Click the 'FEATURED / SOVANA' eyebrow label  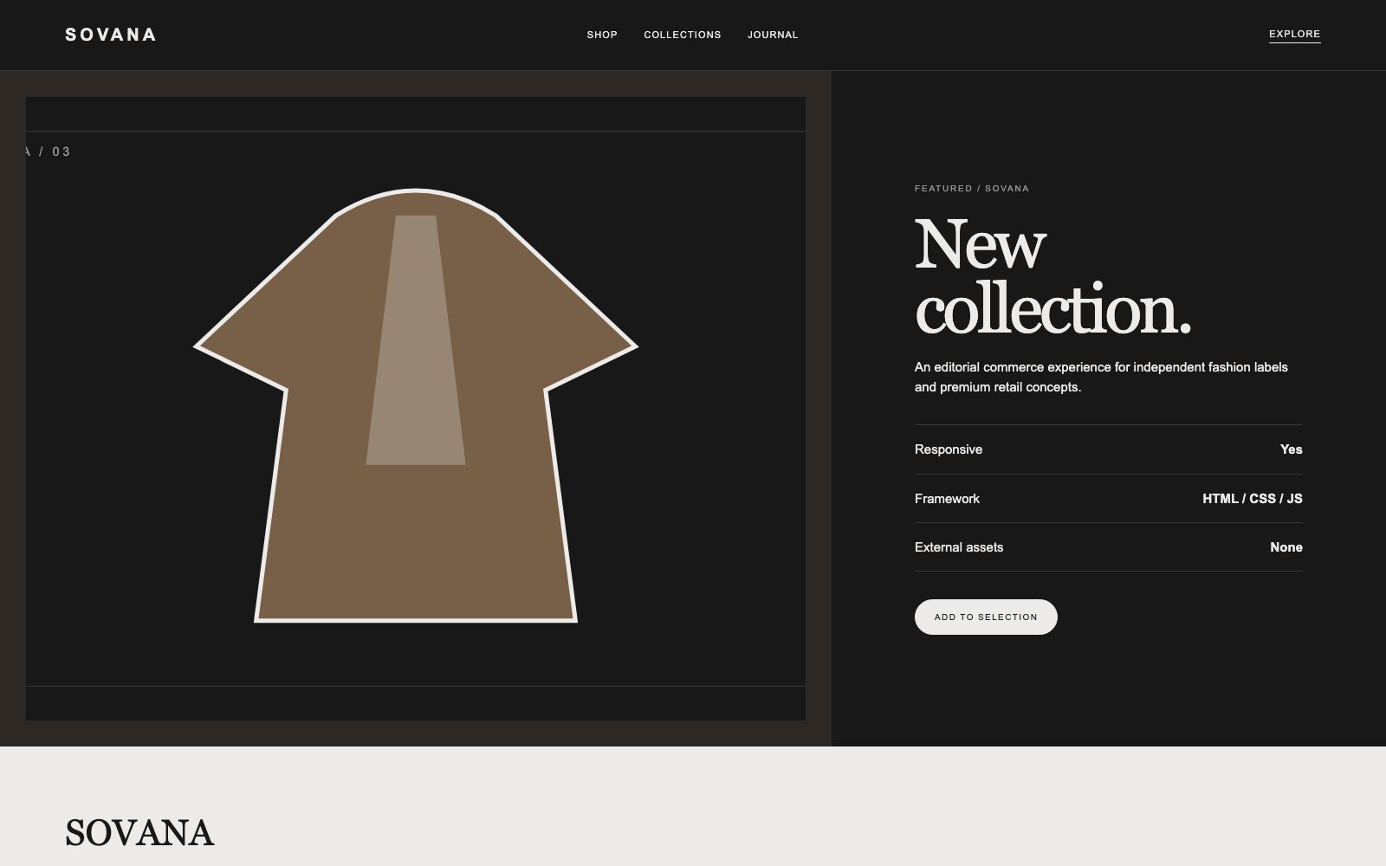click(972, 188)
